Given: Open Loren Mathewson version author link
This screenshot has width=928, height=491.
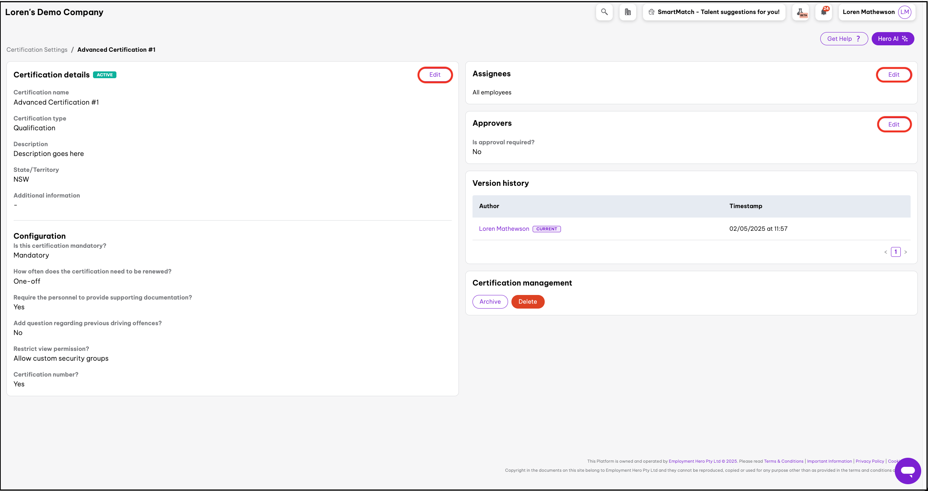Looking at the screenshot, I should [x=504, y=229].
